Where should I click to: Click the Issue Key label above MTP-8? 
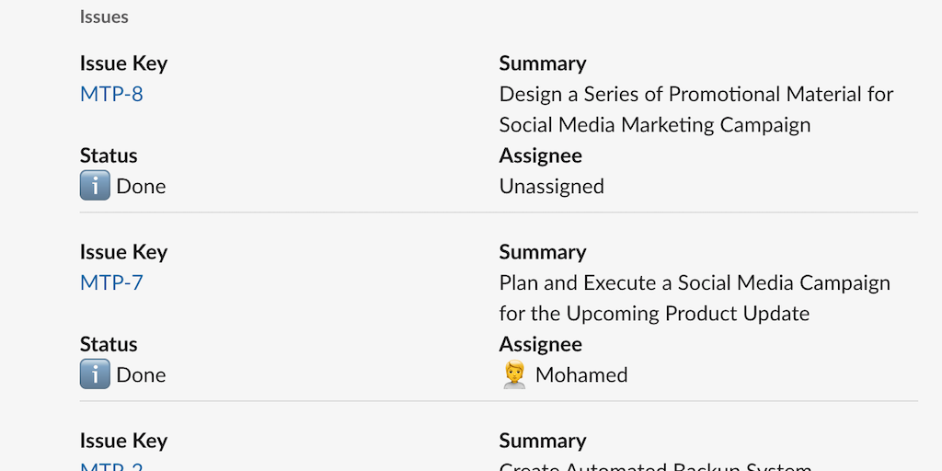(123, 63)
